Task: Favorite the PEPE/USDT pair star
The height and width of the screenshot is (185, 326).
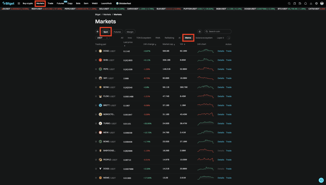Action: tap(96, 69)
